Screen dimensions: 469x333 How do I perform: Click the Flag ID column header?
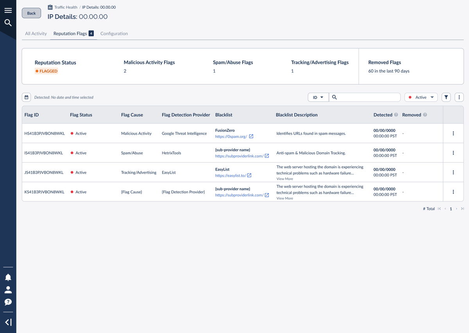(x=31, y=115)
